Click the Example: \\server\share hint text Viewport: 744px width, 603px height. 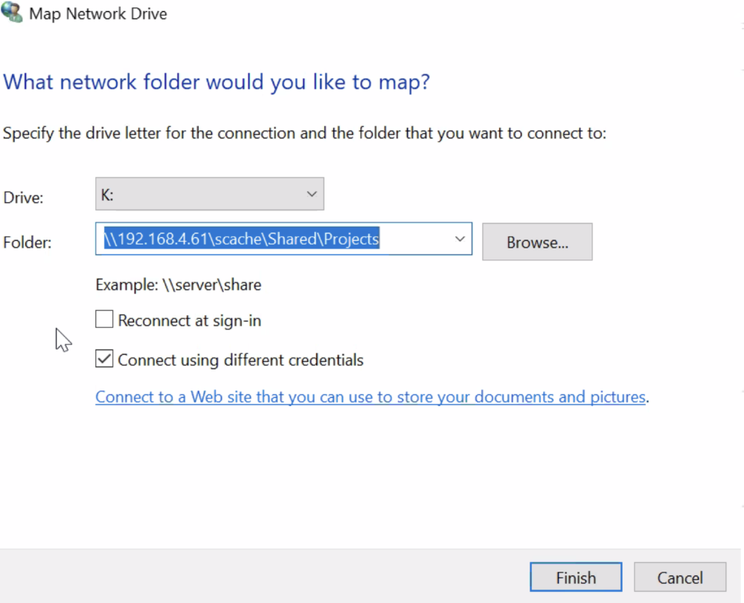[x=179, y=285]
